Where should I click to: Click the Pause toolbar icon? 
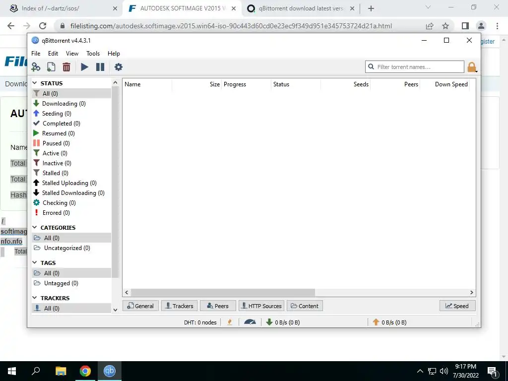pyautogui.click(x=100, y=67)
